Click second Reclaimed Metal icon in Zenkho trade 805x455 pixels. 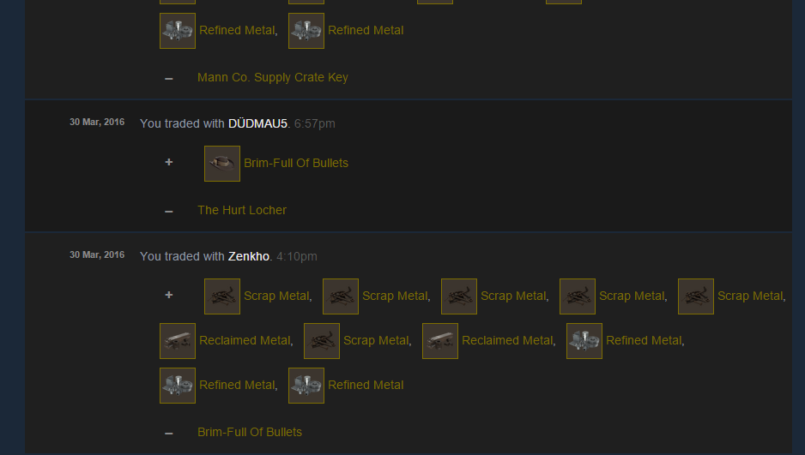tap(440, 341)
